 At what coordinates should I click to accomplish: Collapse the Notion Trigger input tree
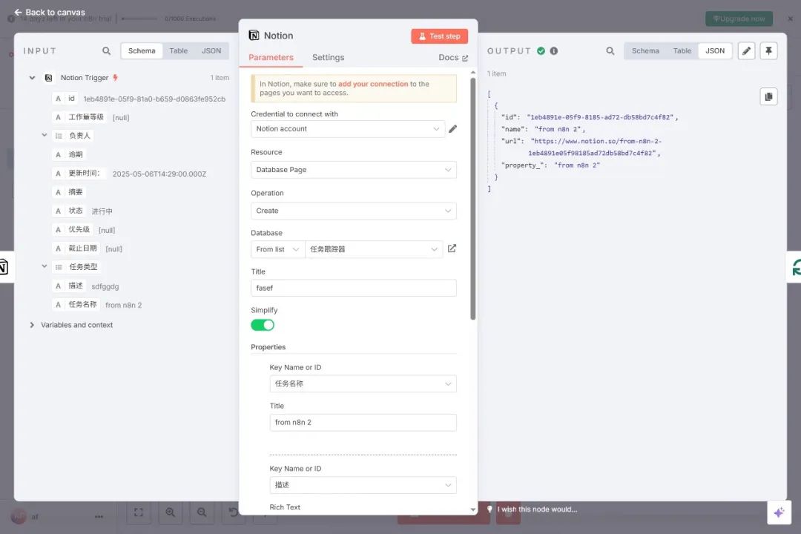pyautogui.click(x=32, y=78)
